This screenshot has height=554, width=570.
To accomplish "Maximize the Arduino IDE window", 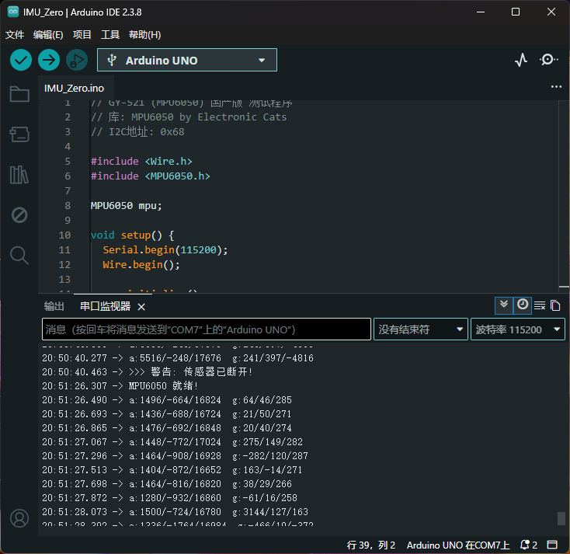I will [516, 12].
